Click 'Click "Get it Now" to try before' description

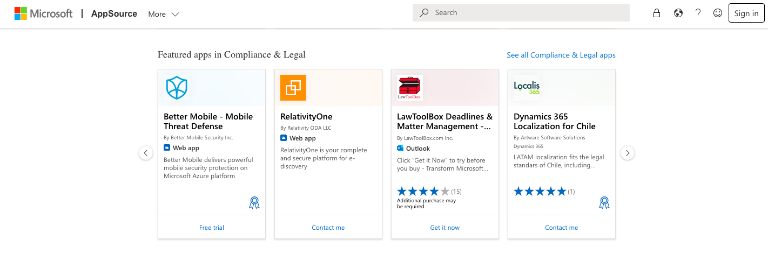(443, 164)
